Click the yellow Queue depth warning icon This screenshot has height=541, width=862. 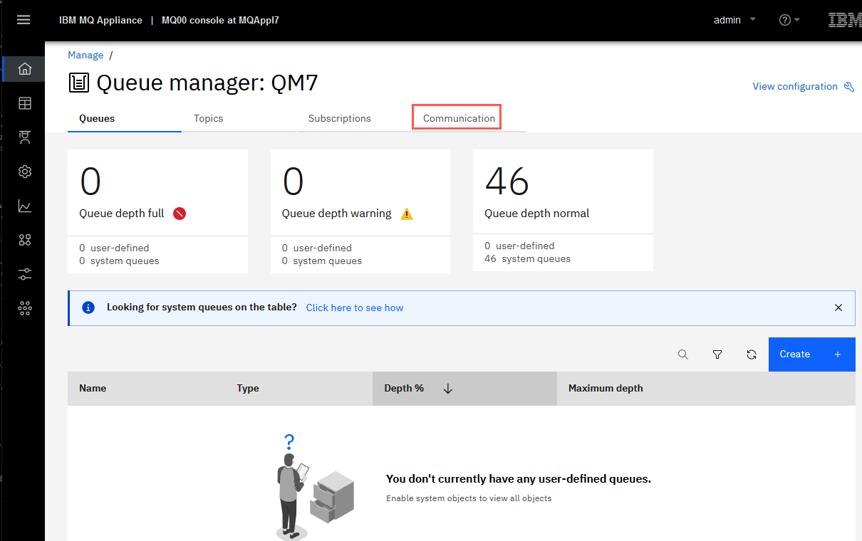point(407,214)
